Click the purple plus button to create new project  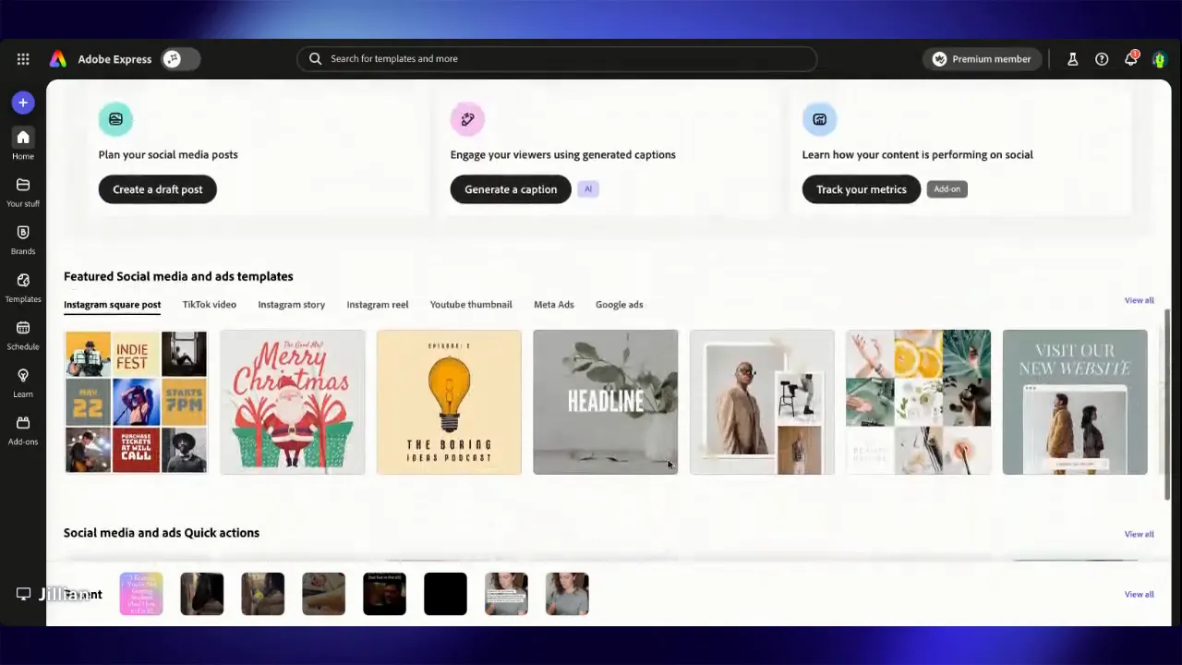click(23, 103)
